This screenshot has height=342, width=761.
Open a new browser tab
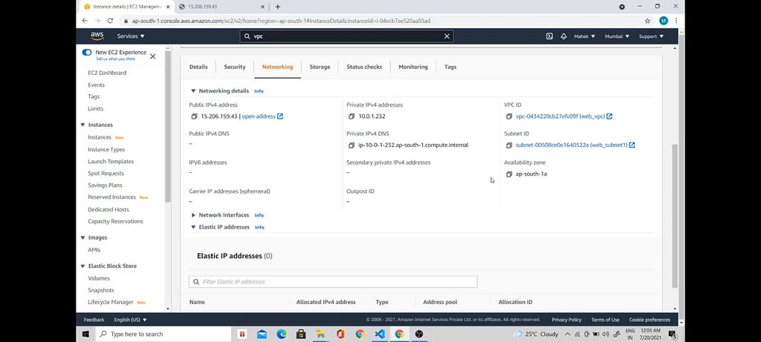278,7
